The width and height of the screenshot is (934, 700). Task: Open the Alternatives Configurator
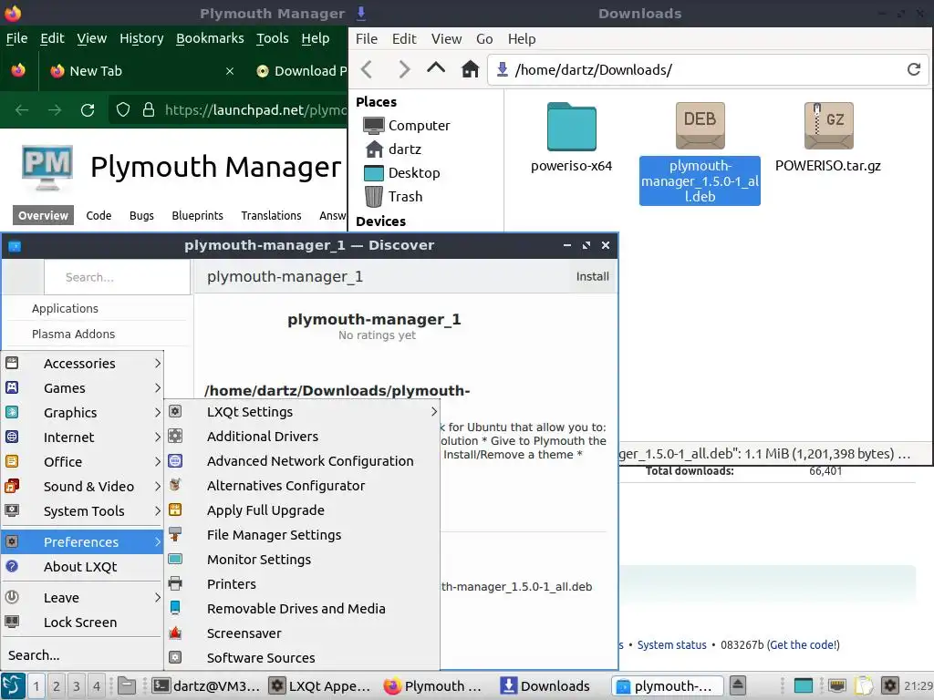click(x=302, y=486)
